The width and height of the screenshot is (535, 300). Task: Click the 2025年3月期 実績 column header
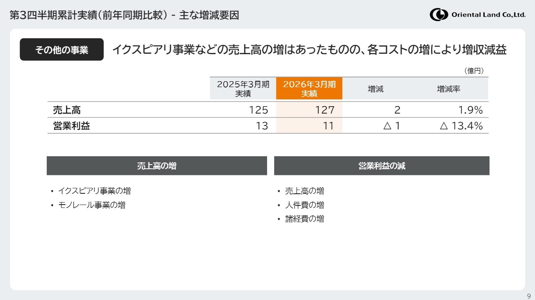pos(243,89)
